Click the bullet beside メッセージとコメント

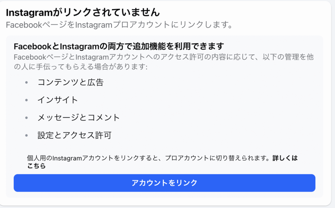click(26, 118)
